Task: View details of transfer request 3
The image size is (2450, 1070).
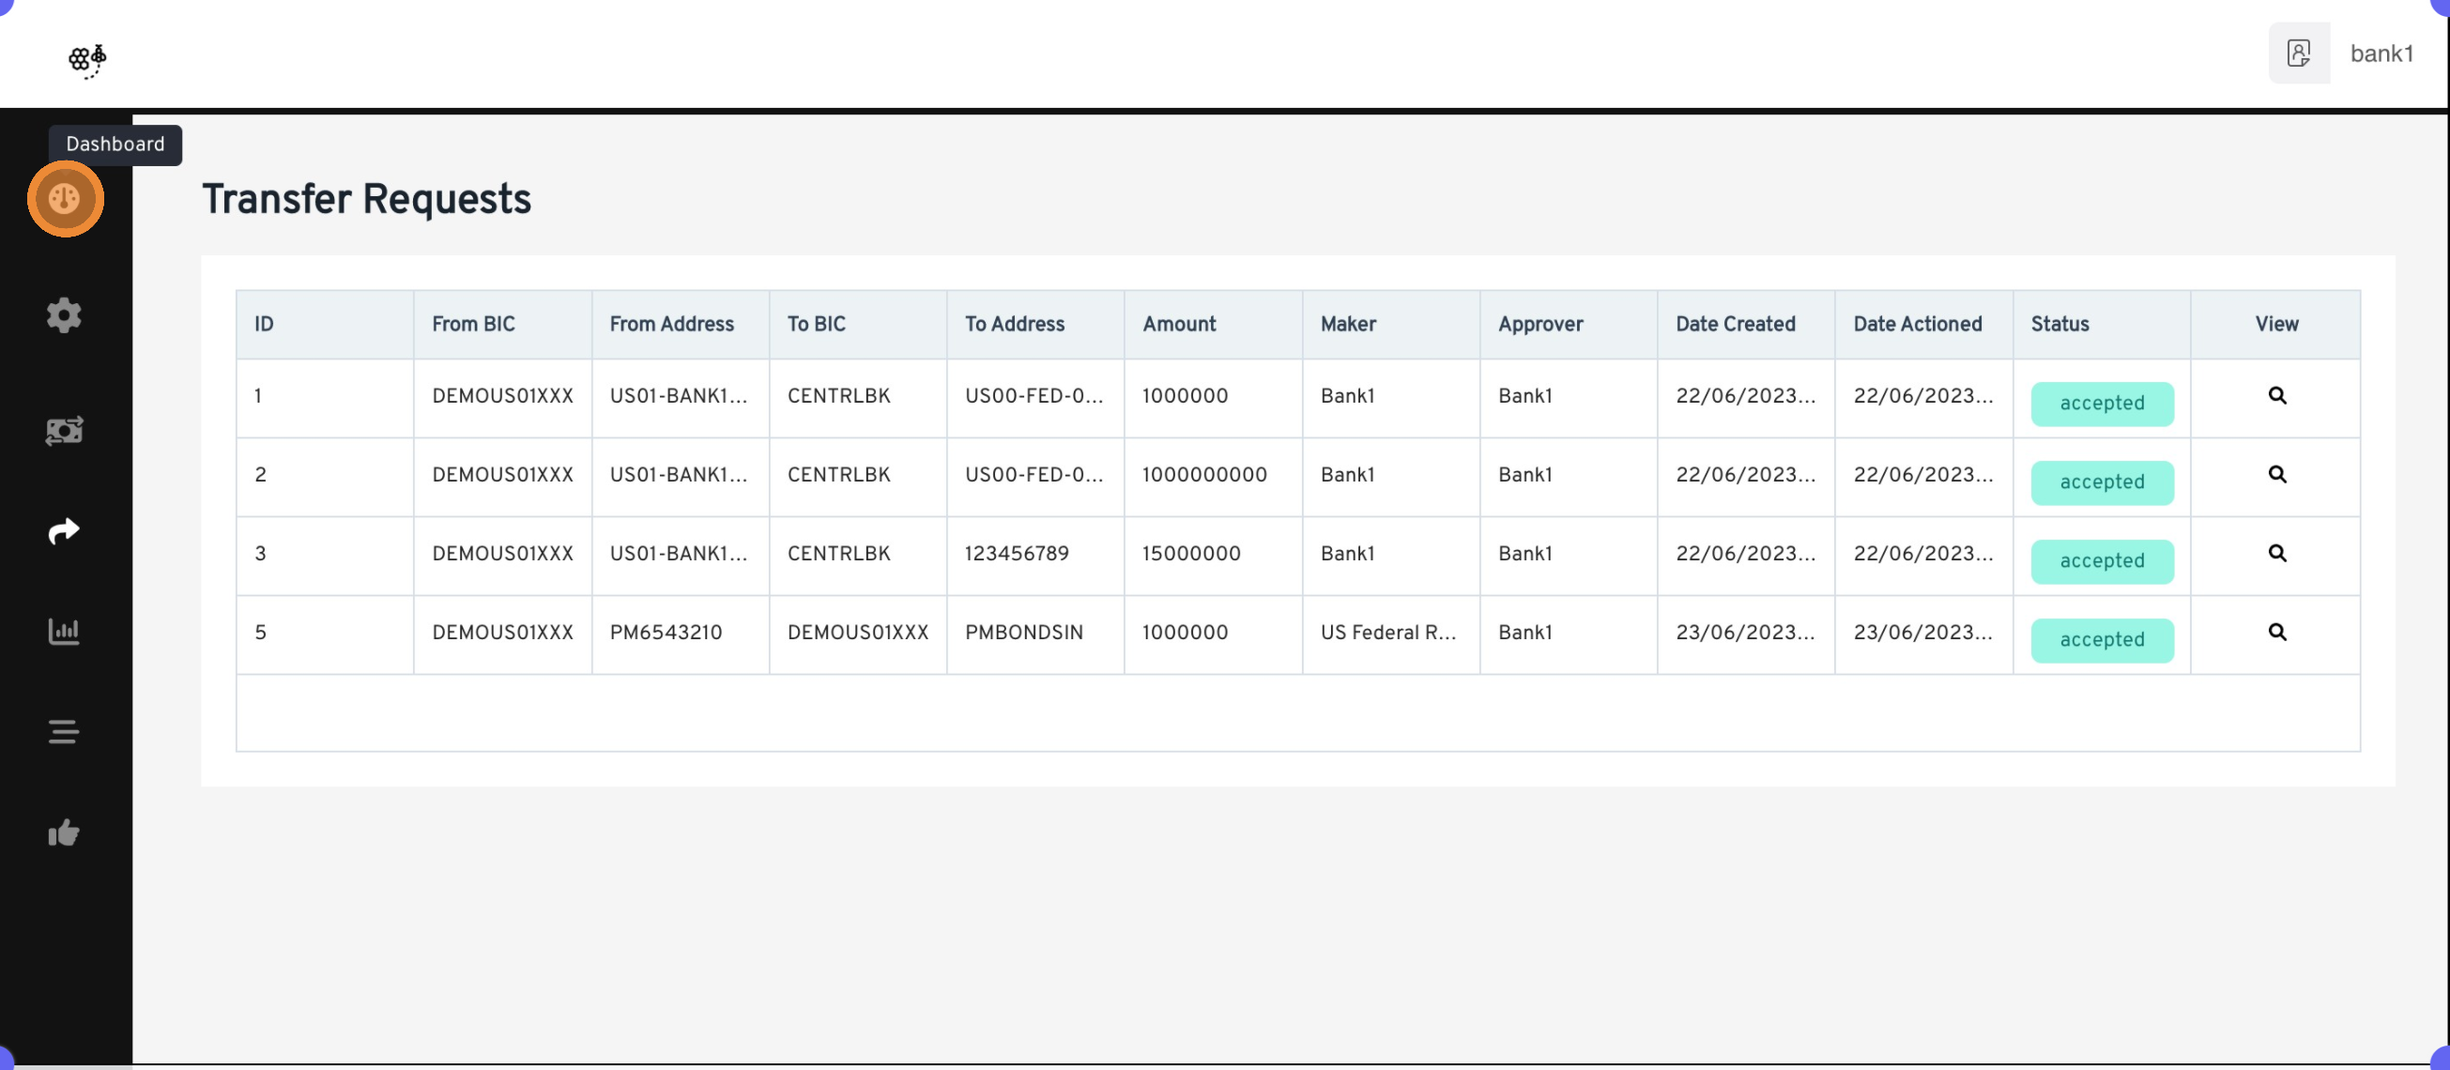Action: [x=2277, y=554]
